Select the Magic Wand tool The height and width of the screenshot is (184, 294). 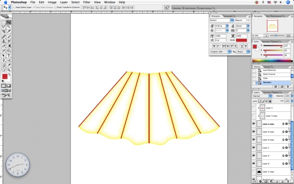(9, 27)
